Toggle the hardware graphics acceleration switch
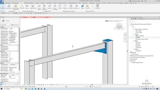The height and width of the screenshot is (90, 160). (x=106, y=21)
